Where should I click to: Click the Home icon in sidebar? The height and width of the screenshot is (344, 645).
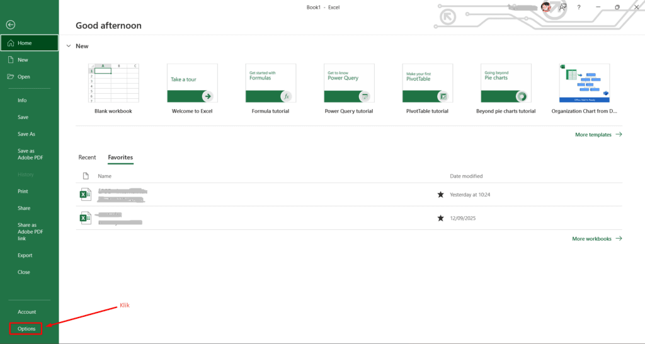point(10,43)
